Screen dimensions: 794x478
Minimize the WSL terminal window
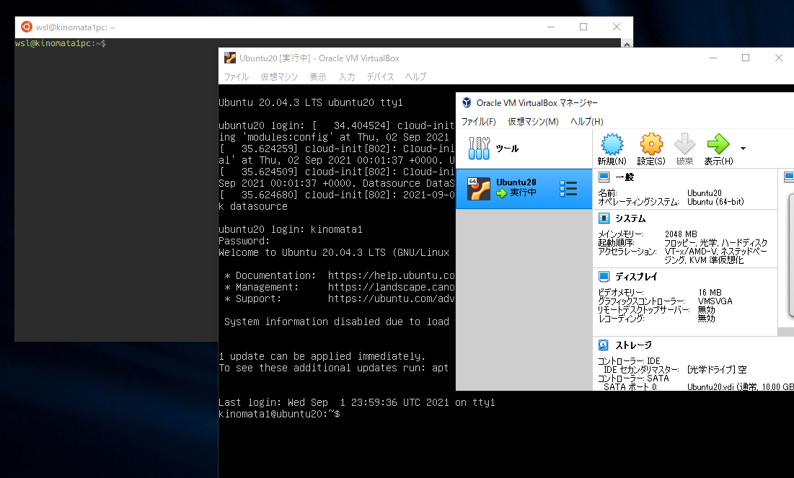coord(551,27)
